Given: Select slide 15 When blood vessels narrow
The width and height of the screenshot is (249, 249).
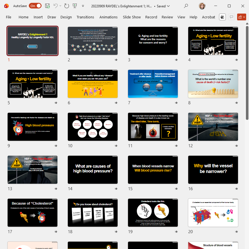Looking at the screenshot, I should pyautogui.click(x=153, y=170).
